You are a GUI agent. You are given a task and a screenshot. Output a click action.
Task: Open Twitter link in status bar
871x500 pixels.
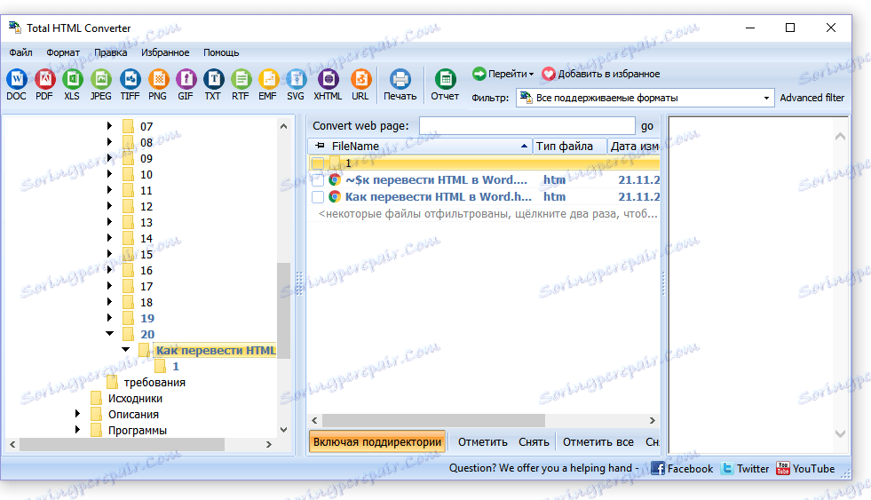tap(745, 468)
